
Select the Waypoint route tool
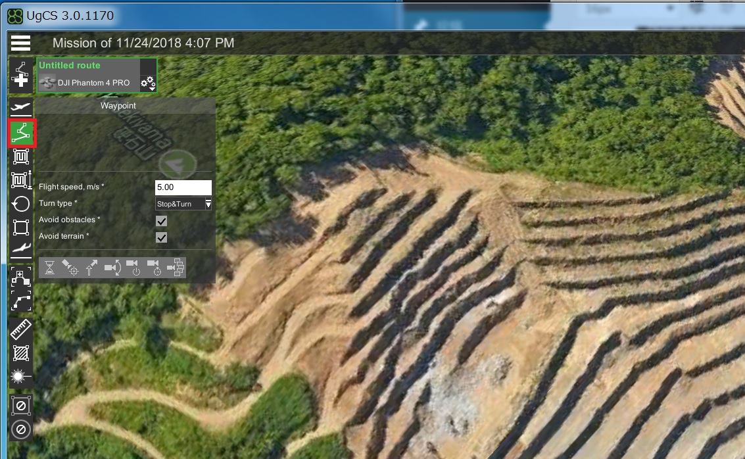21,133
